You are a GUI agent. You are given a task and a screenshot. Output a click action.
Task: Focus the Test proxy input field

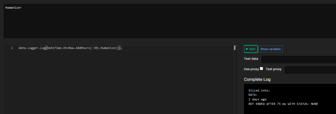pyautogui.click(x=310, y=70)
